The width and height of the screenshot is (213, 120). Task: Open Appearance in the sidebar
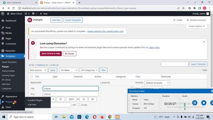10,96
